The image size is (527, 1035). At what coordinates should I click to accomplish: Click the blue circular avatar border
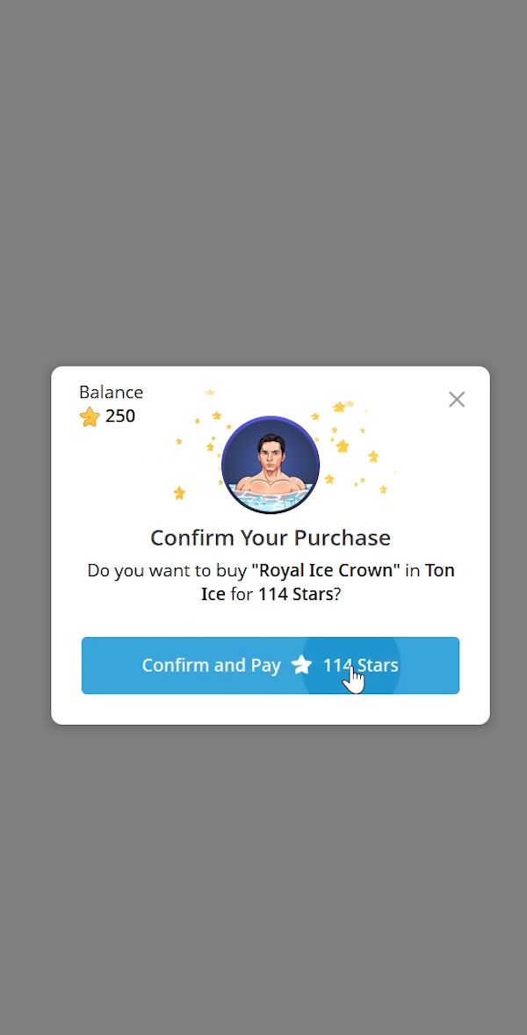coord(271,419)
